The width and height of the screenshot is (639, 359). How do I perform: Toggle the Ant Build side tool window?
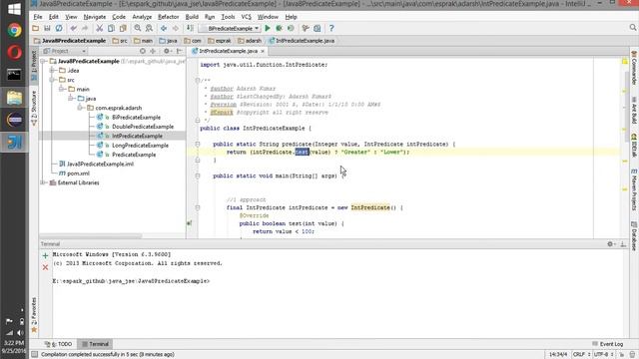(634, 111)
